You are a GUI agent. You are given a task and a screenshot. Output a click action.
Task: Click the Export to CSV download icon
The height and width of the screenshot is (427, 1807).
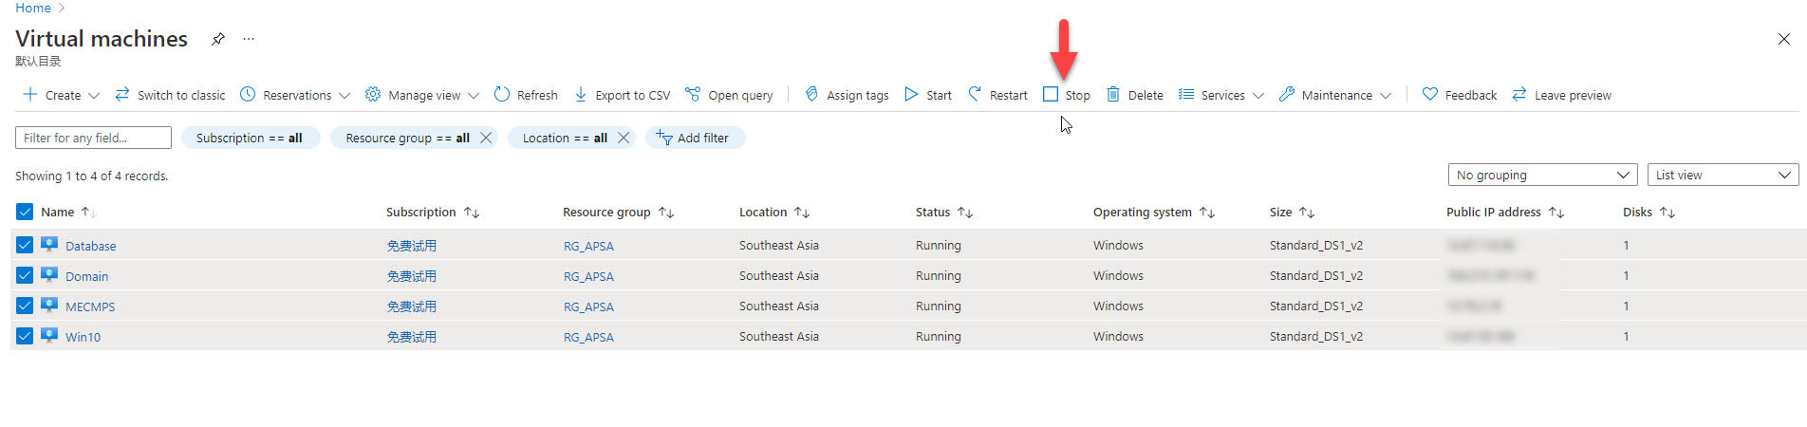click(581, 94)
